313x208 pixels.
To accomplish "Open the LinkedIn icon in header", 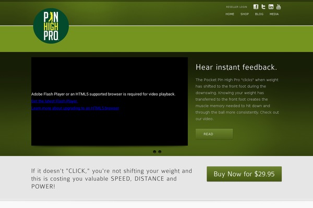I will (271, 7).
